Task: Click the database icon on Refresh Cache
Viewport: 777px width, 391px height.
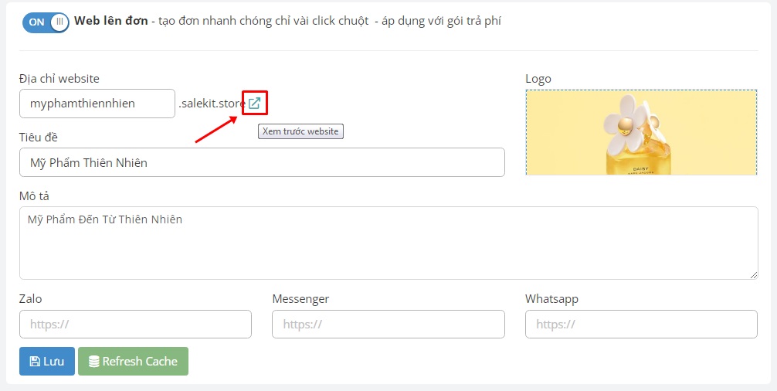Action: click(x=93, y=362)
